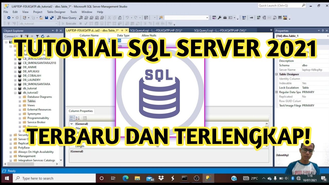The height and width of the screenshot is (185, 329).
Task: Click the Schema property value dbo
Action: pyautogui.click(x=305, y=65)
